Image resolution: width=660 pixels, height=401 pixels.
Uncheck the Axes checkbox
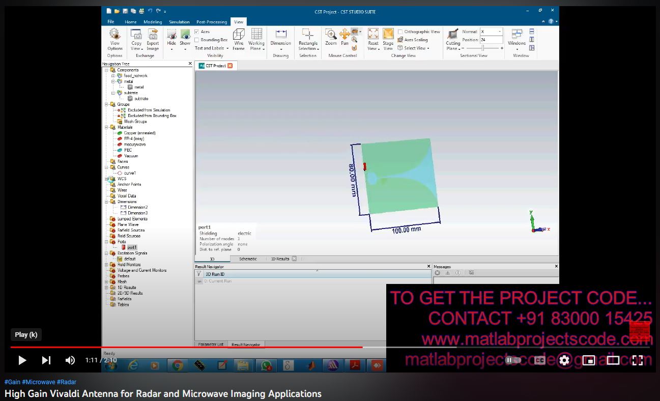[x=197, y=32]
